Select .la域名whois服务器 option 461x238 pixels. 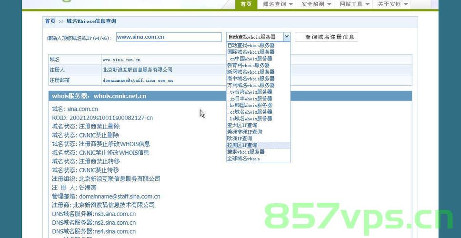click(258, 119)
